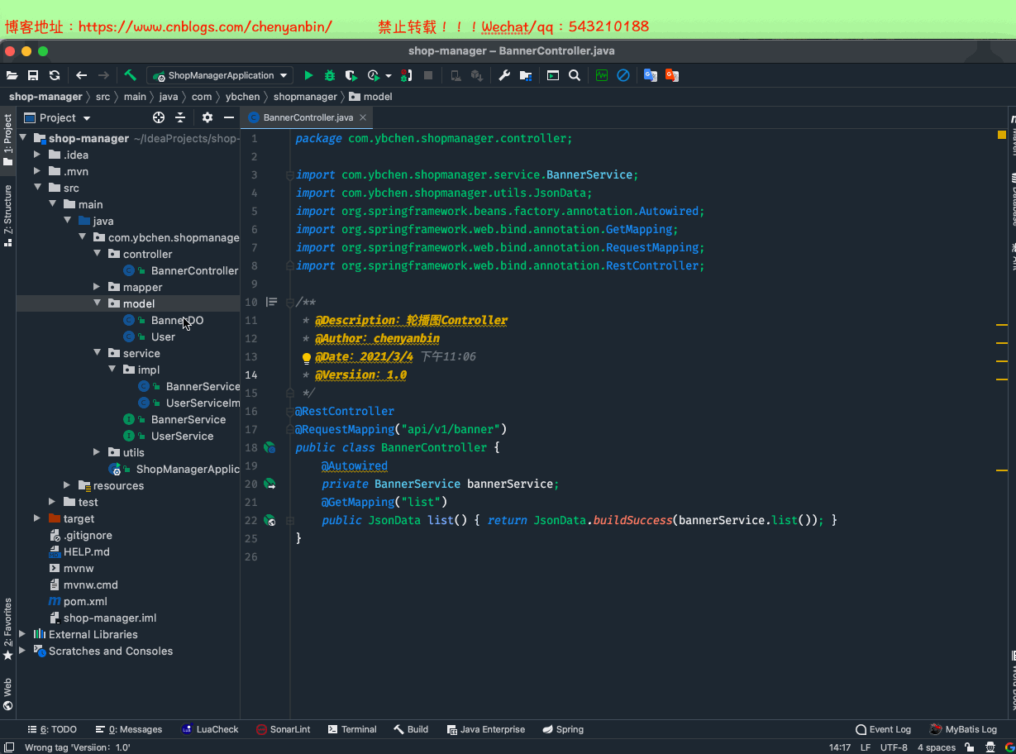Click the blue Google Translate icon
Viewport: 1016px width, 754px height.
(x=651, y=75)
